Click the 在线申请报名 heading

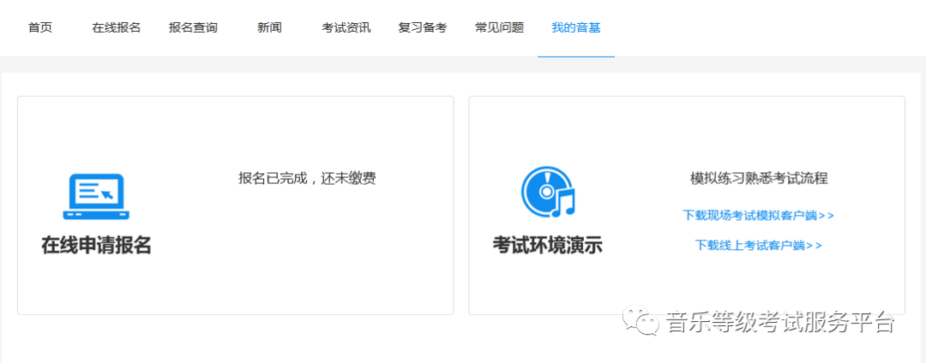click(x=96, y=245)
